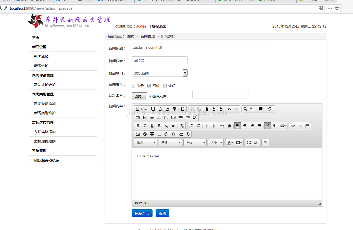Viewport: 353px width, 230px height.
Task: Apply Italic formatting
Action: pos(145,126)
